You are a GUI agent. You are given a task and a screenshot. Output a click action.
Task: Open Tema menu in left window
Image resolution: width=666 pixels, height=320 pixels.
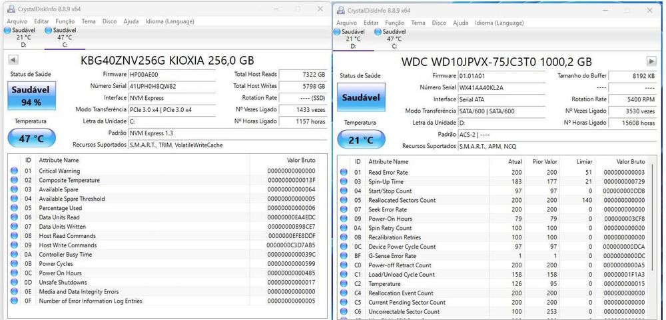tap(89, 21)
